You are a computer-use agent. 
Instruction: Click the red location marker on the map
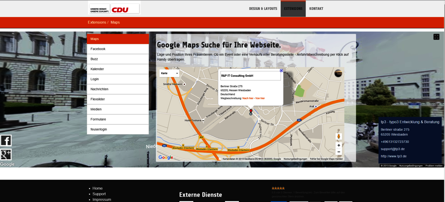pos(251,111)
